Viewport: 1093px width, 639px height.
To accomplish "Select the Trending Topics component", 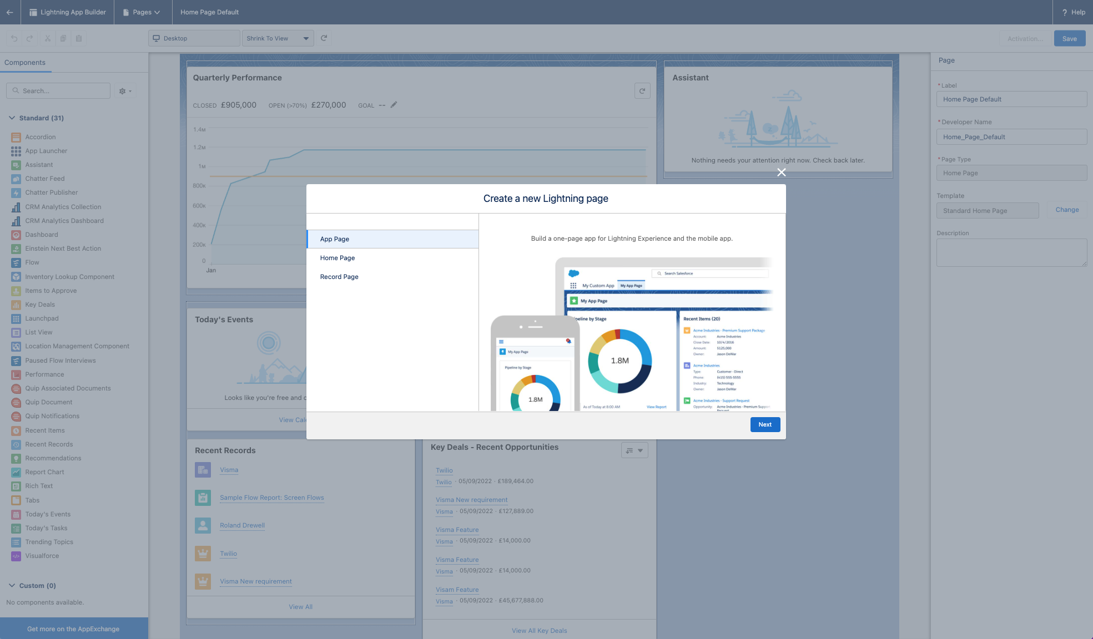I will tap(49, 542).
